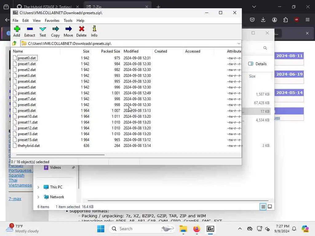Open the Thai language link
Image resolution: width=315 pixels, height=236 pixels.
coord(13,180)
